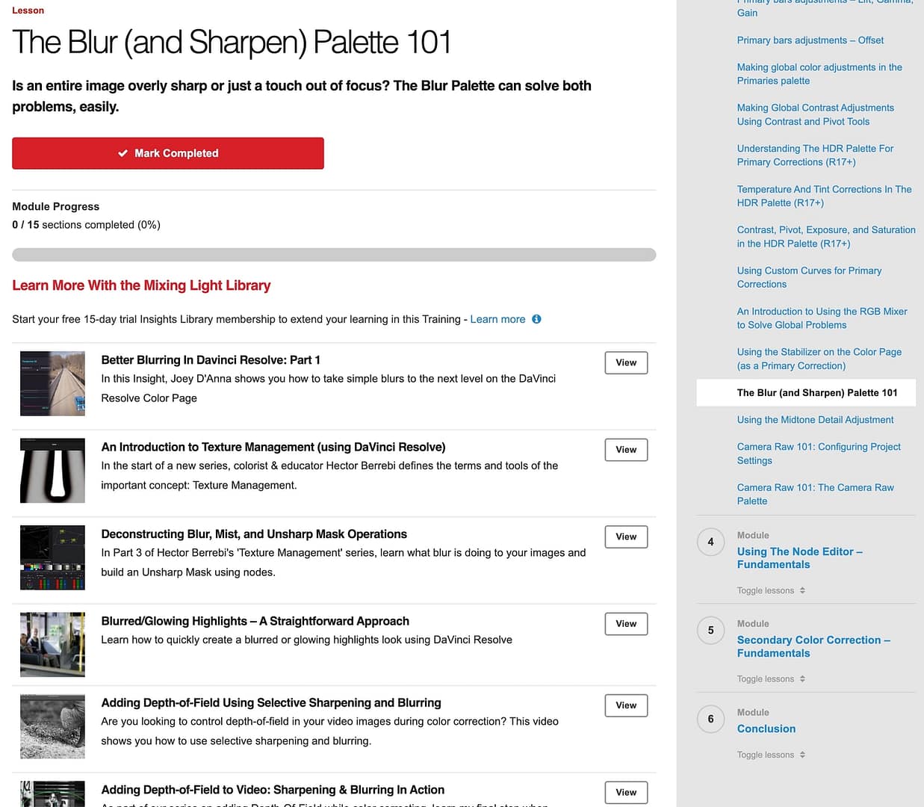Screen dimensions: 924x807
Task: Click title Blurred/Glowing Highlights – A Straightforward Approach
Action: click(255, 621)
